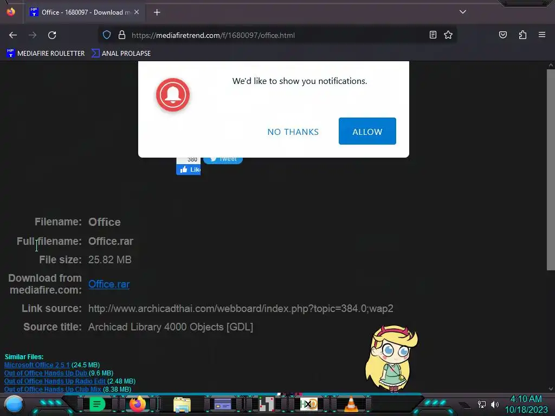This screenshot has width=555, height=416.
Task: Click the red notification bell icon
Action: tap(173, 94)
